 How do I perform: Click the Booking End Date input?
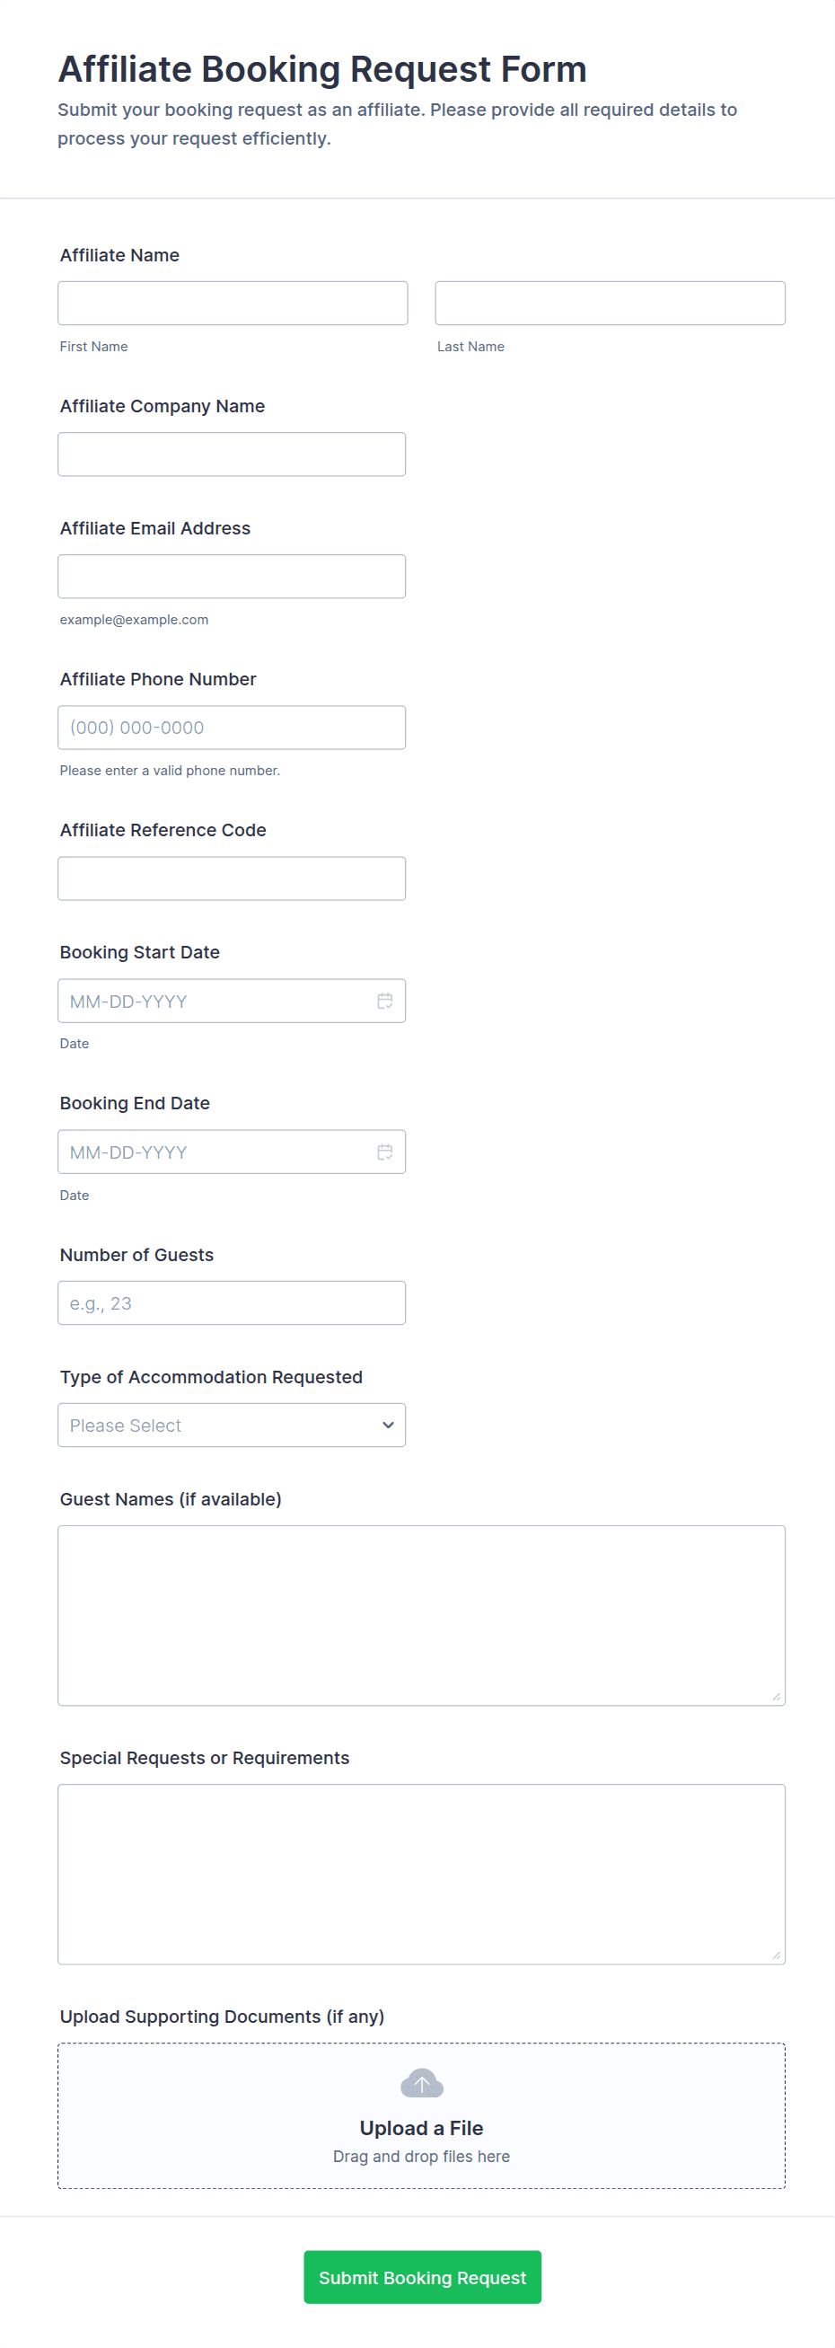coord(215,1152)
